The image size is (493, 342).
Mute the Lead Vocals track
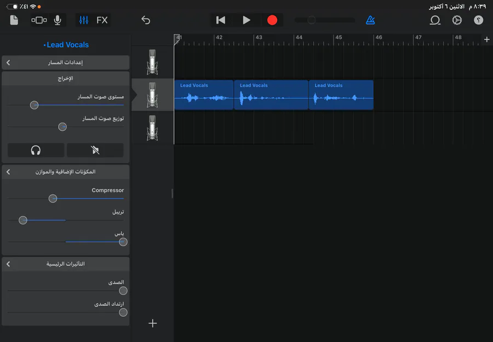coord(95,150)
